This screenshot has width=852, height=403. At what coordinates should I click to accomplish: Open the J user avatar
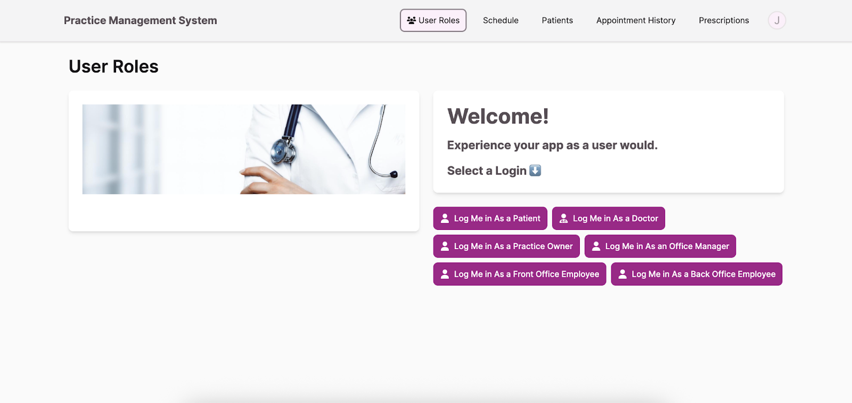point(776,20)
